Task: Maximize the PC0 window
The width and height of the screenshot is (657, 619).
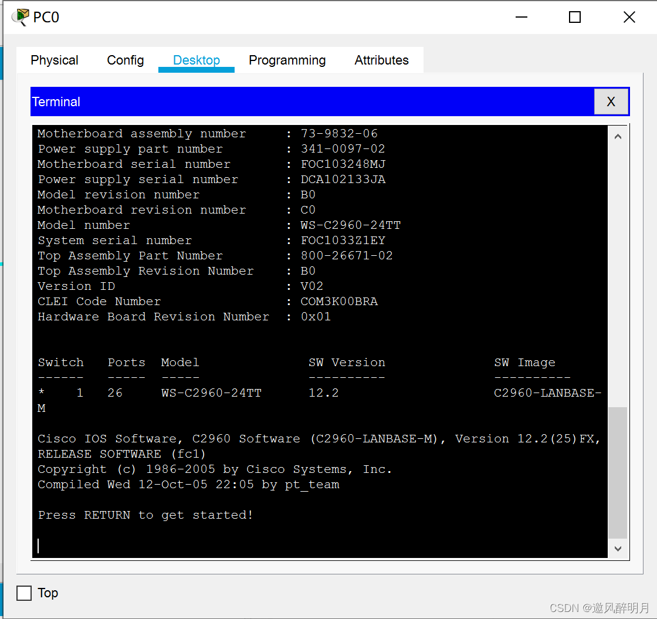Action: click(575, 17)
